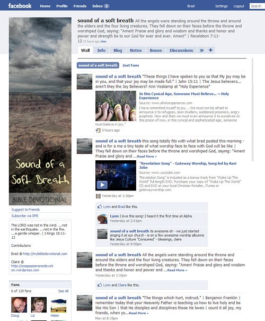Expand more tabs with double chevron
This screenshot has height=321, width=265.
tap(201, 50)
